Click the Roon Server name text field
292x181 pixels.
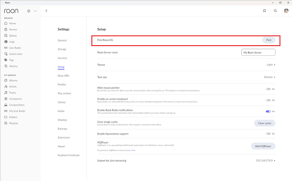[x=258, y=52]
